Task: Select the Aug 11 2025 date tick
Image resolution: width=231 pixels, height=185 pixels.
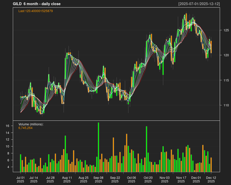Action: [67, 179]
